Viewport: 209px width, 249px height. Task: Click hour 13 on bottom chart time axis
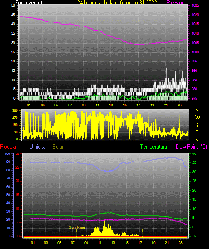[113, 243]
